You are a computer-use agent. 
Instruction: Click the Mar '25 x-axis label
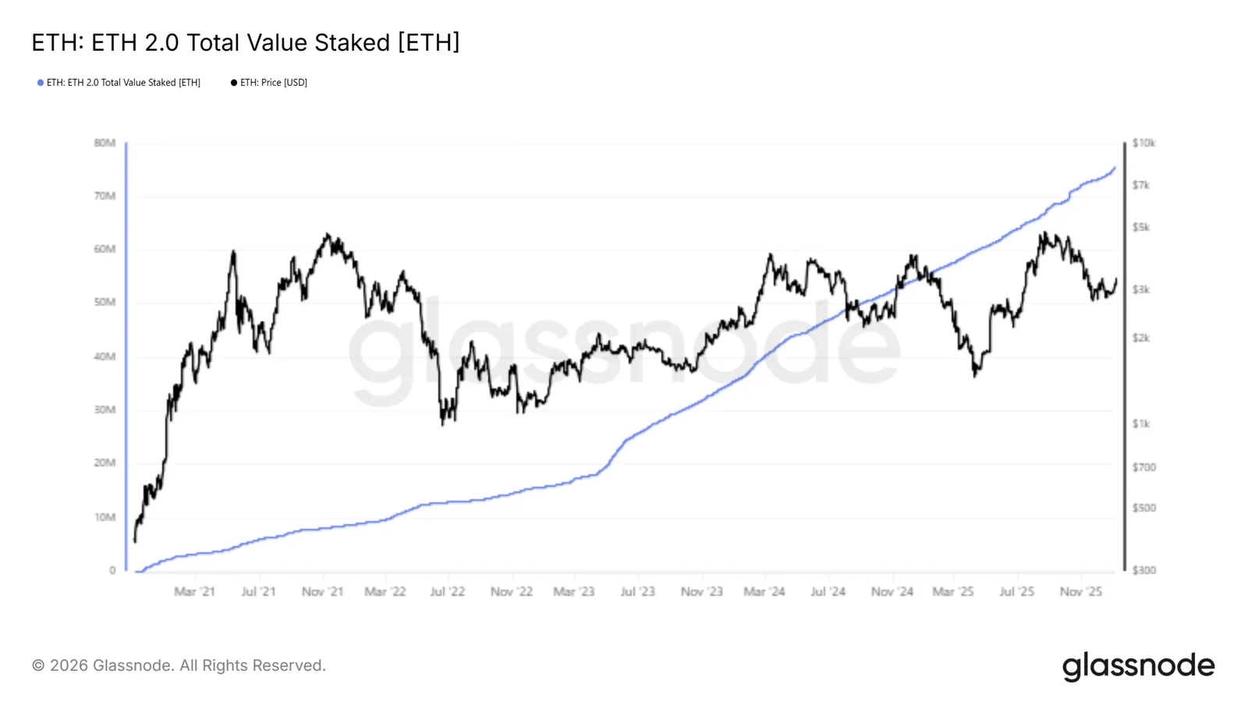[x=953, y=592]
